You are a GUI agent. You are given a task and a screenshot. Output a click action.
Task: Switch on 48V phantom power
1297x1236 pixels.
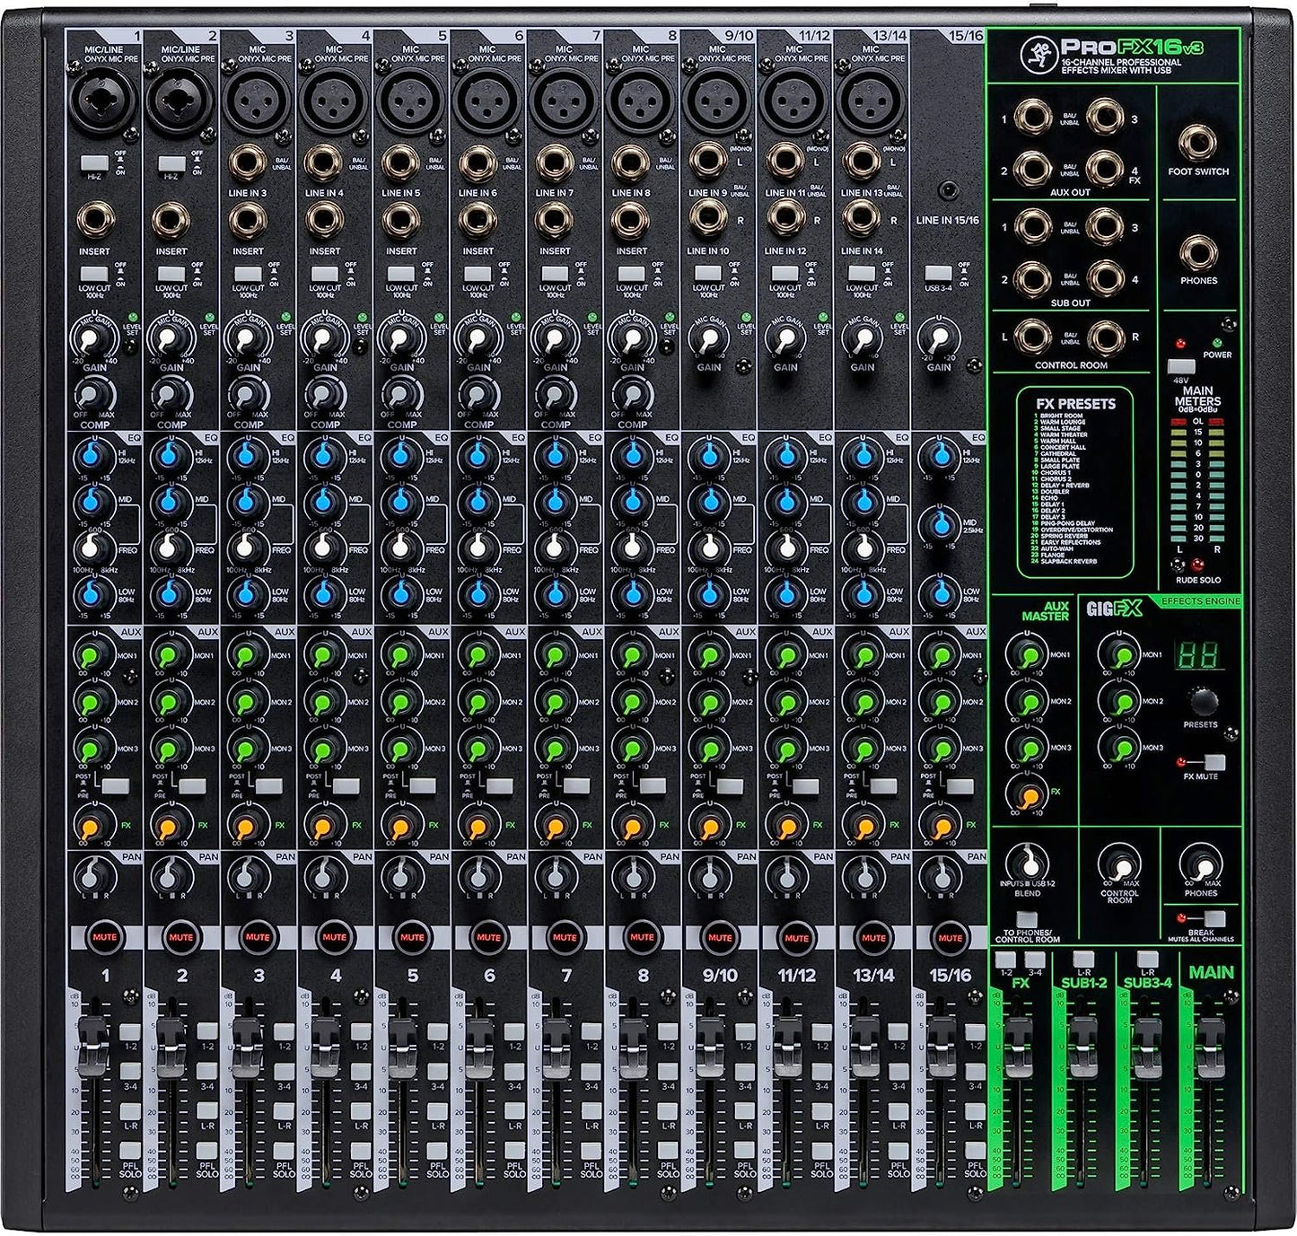pos(1182,365)
